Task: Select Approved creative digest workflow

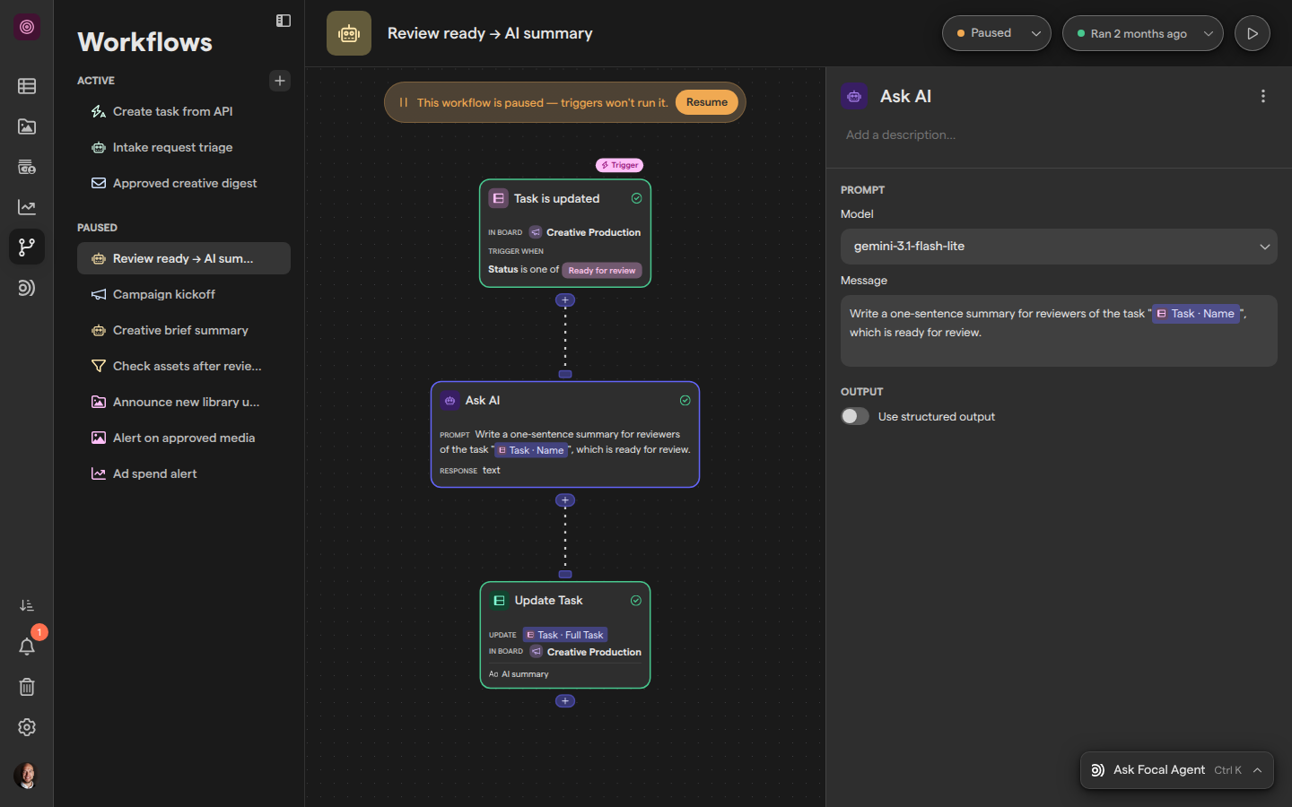Action: point(184,183)
